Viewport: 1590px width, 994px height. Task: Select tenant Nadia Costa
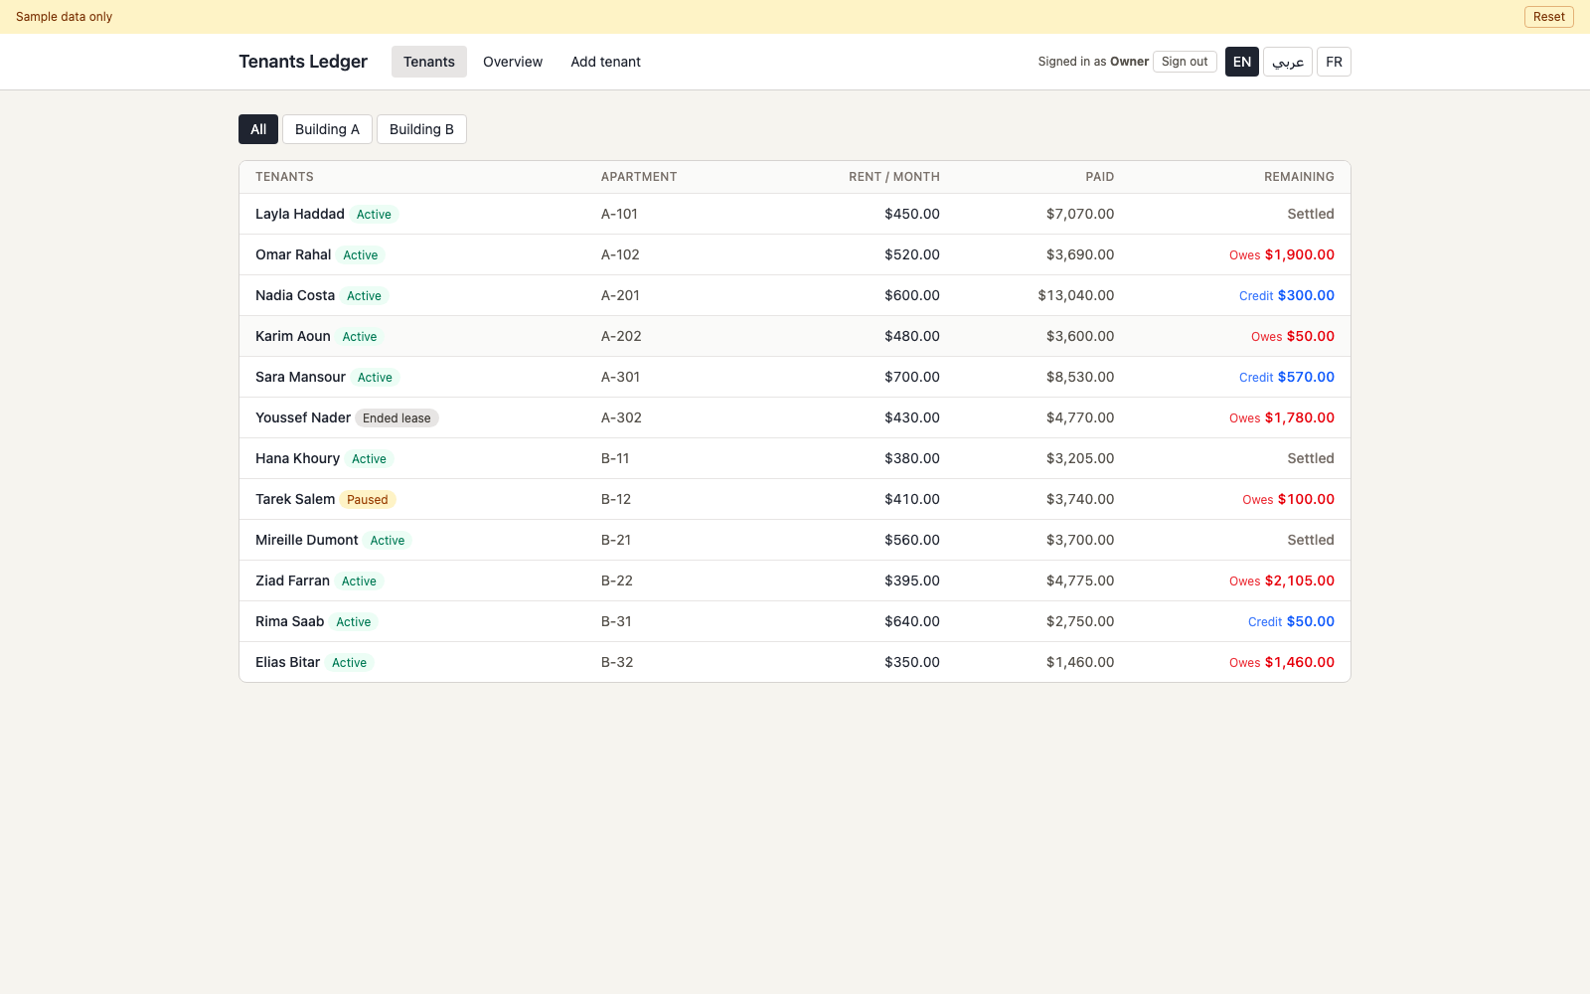295,295
